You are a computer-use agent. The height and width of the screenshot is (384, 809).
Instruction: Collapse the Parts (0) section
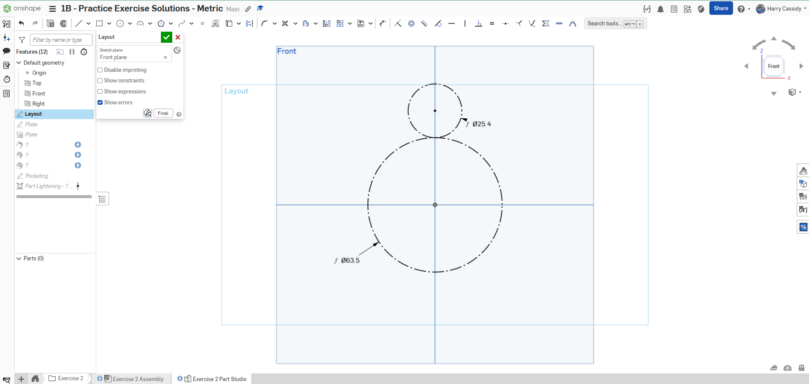(x=19, y=259)
